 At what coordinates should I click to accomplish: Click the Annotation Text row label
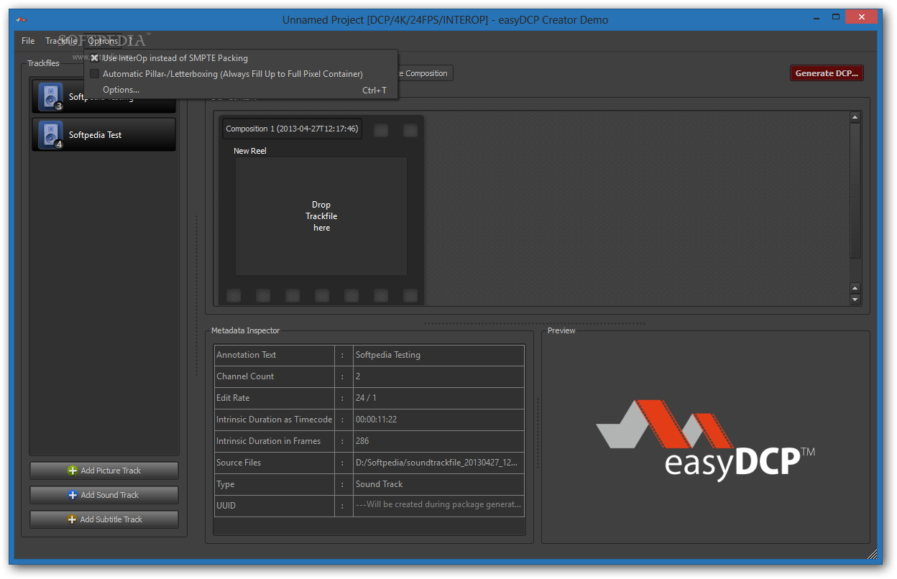pyautogui.click(x=247, y=355)
